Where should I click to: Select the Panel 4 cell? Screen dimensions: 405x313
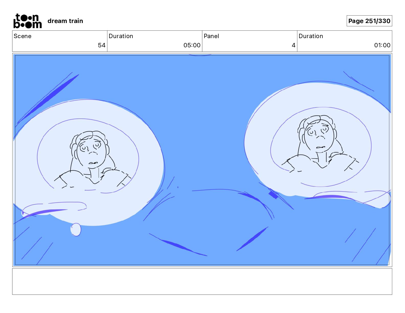[x=250, y=41]
